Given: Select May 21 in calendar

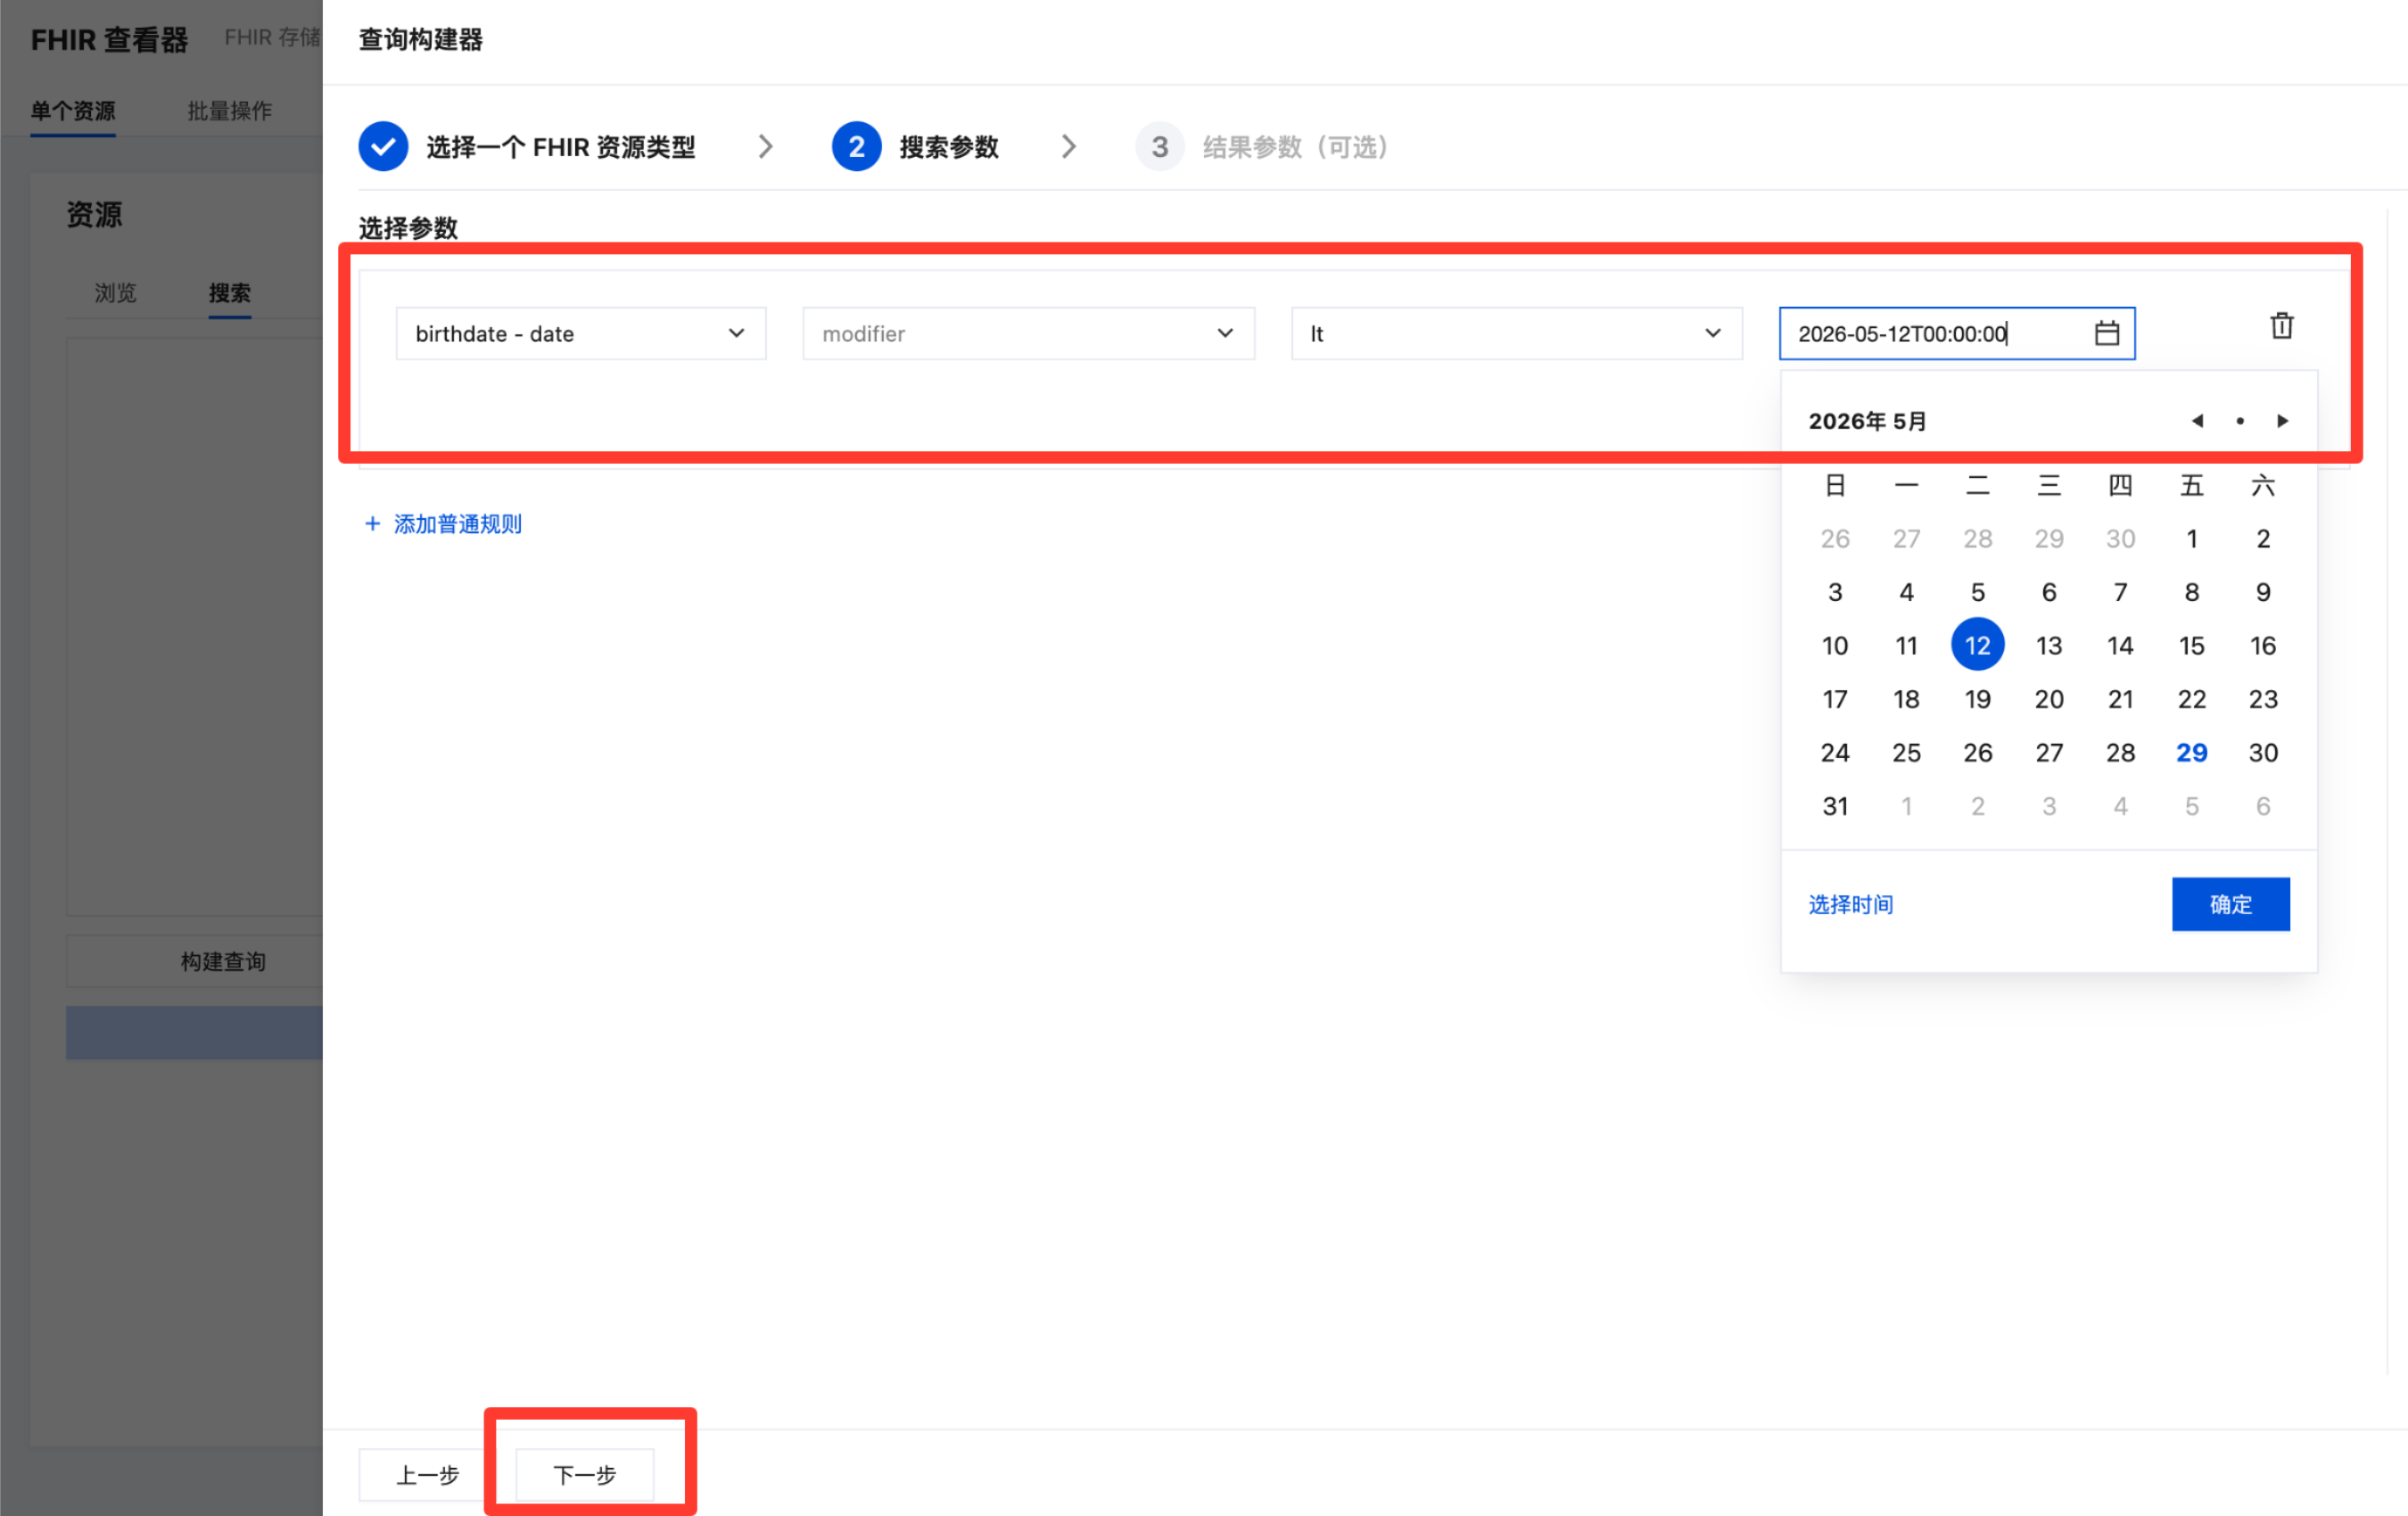Looking at the screenshot, I should (2120, 699).
